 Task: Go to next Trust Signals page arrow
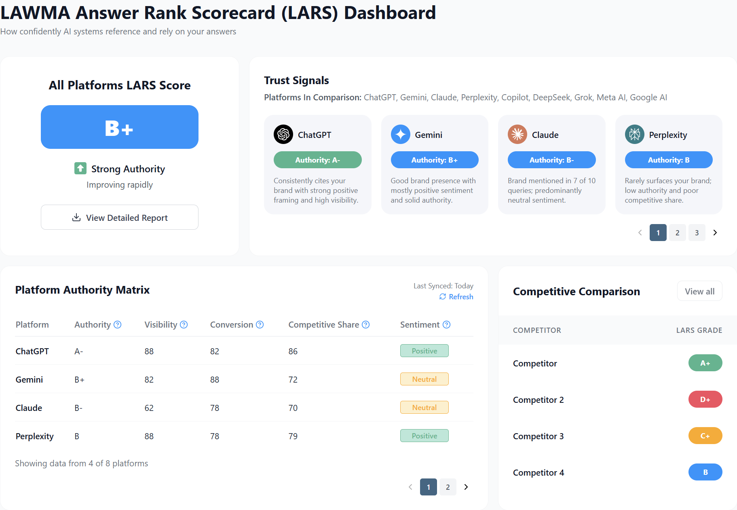click(x=715, y=233)
